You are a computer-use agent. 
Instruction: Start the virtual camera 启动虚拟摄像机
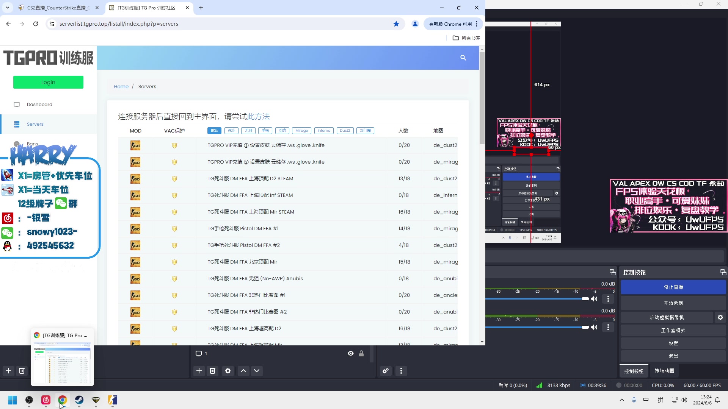point(667,317)
